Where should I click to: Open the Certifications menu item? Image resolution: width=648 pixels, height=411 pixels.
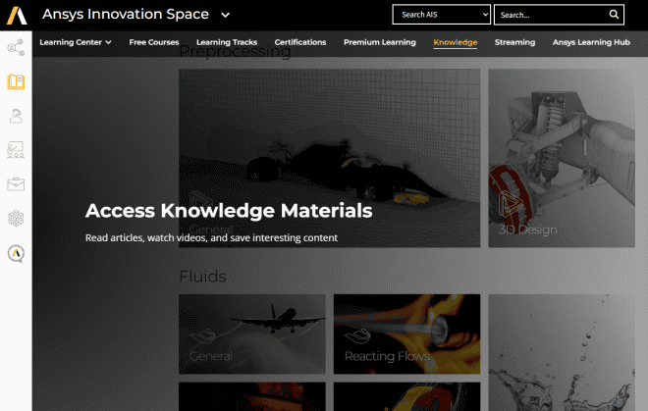click(x=300, y=42)
